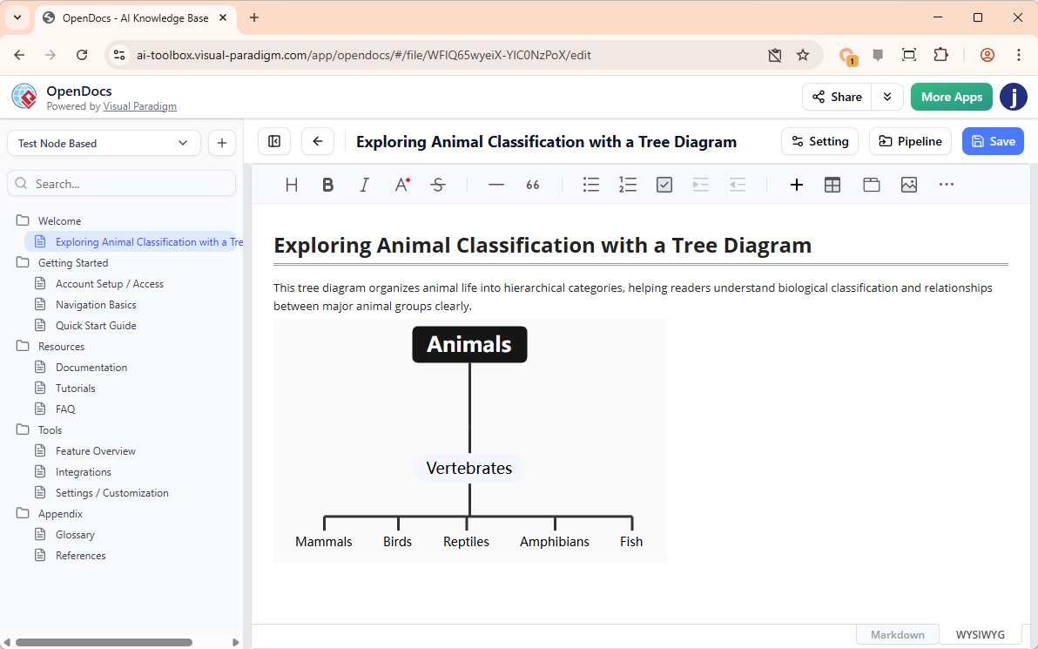Insert a task checkbox list
Viewport: 1038px width, 649px height.
coord(664,185)
